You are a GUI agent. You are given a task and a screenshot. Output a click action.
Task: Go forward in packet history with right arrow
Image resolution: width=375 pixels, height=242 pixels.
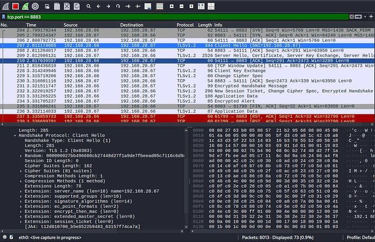[108, 7]
